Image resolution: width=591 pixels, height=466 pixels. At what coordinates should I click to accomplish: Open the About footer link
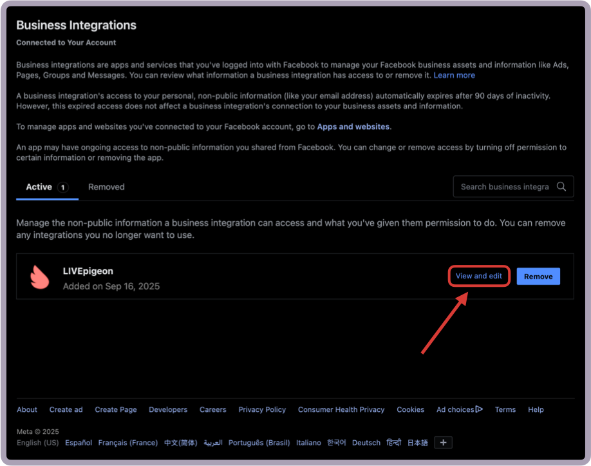[x=27, y=409]
